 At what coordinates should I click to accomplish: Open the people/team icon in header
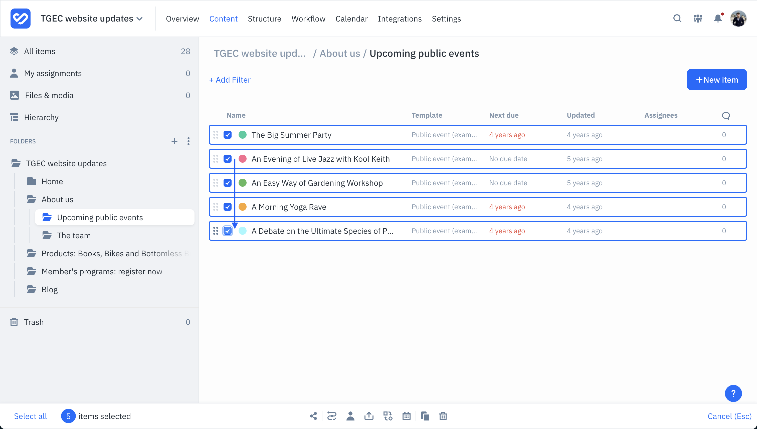point(697,19)
